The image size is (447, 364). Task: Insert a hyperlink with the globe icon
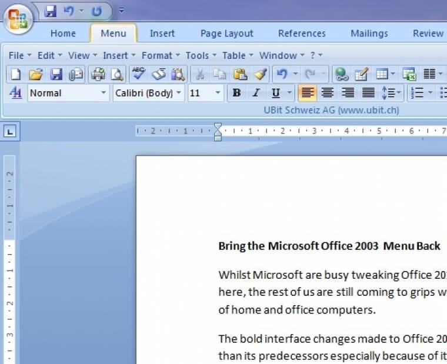pyautogui.click(x=341, y=74)
